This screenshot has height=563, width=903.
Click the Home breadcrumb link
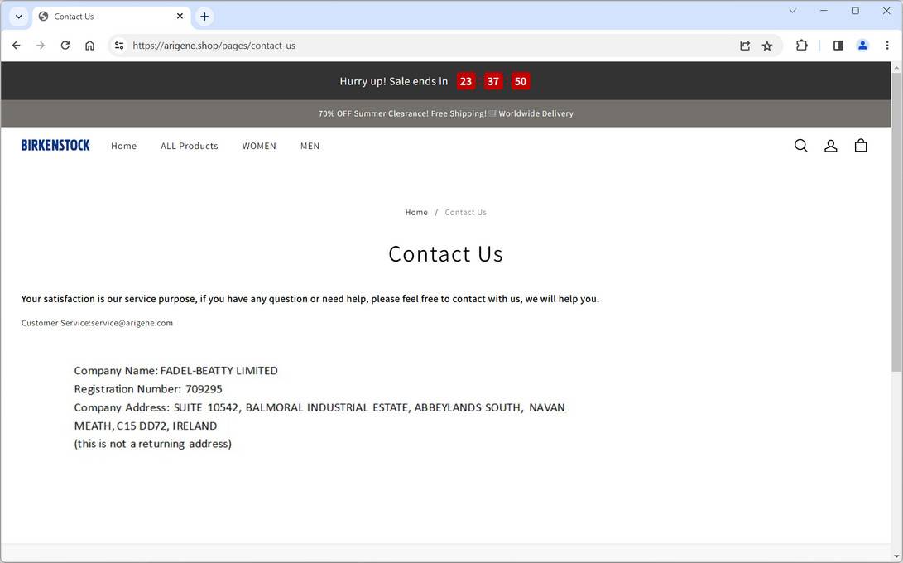coord(416,212)
